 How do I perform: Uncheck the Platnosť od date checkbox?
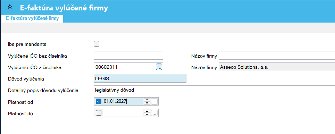click(x=99, y=101)
